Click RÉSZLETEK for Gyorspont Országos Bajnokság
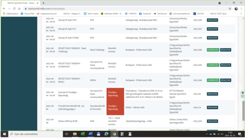The height and width of the screenshot is (138, 245). tap(212, 94)
